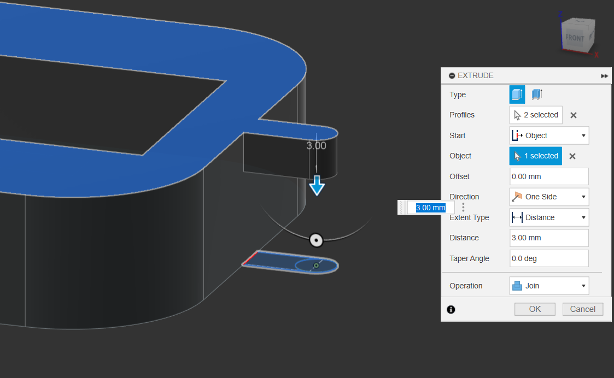Open the Start dropdown showing Object
Image resolution: width=614 pixels, height=378 pixels.
coord(549,135)
